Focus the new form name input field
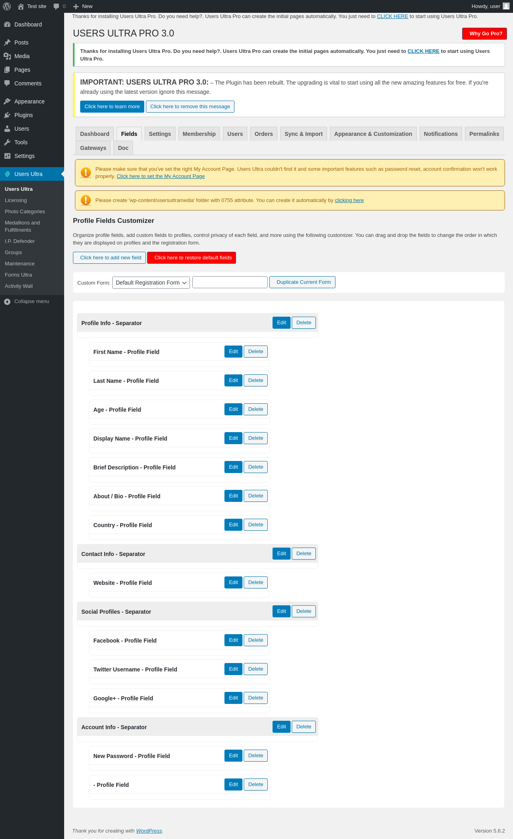This screenshot has height=839, width=513. coord(230,282)
